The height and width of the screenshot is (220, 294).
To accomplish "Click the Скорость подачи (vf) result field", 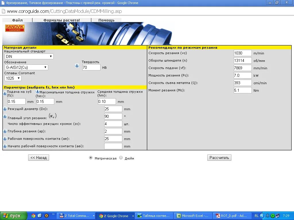I will point(243,68).
